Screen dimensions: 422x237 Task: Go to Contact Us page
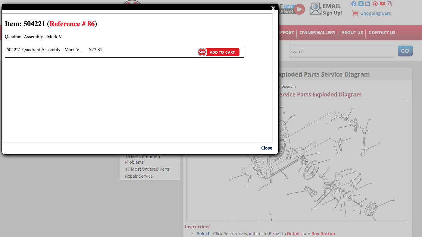[382, 33]
